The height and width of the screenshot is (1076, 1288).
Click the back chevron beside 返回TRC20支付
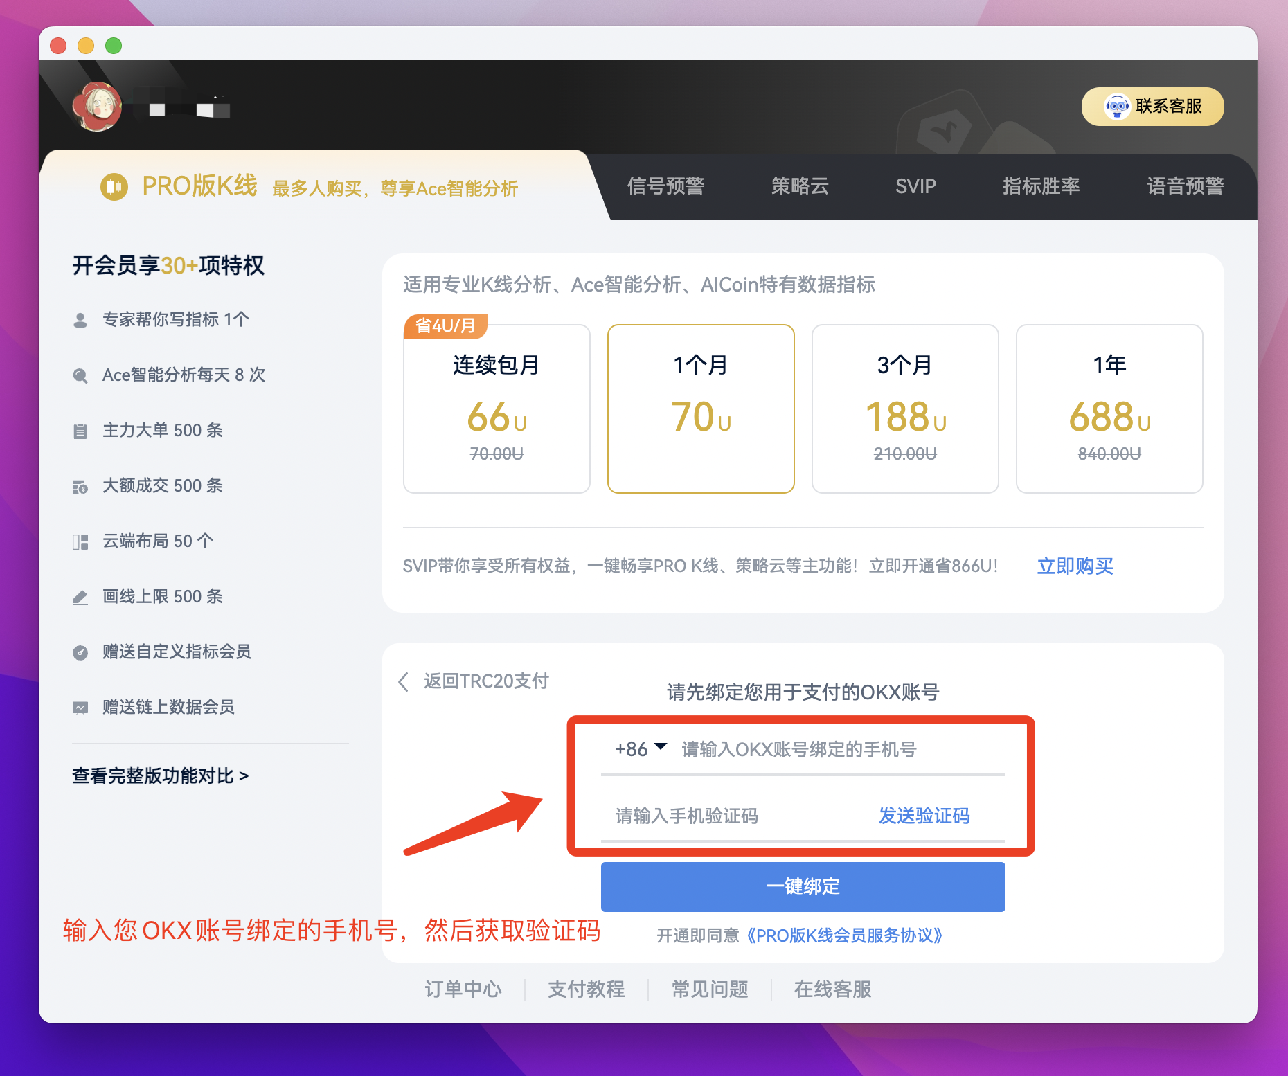[404, 681]
